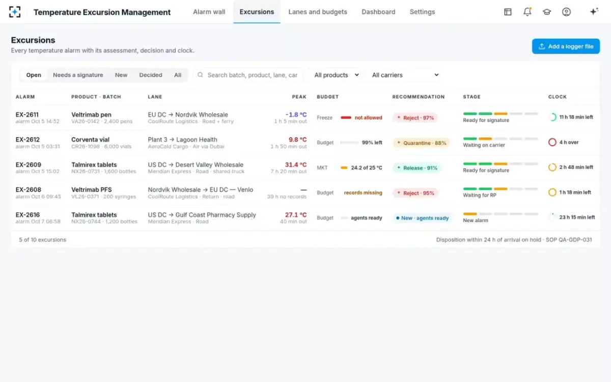This screenshot has width=611, height=382.
Task: Select the Excursions tab
Action: (x=257, y=12)
